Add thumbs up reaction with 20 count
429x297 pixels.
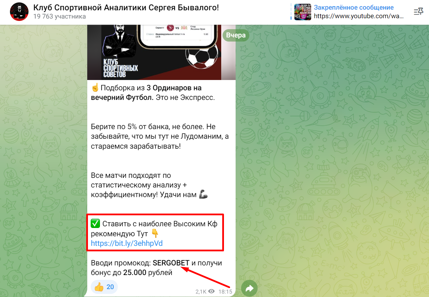[x=104, y=287]
